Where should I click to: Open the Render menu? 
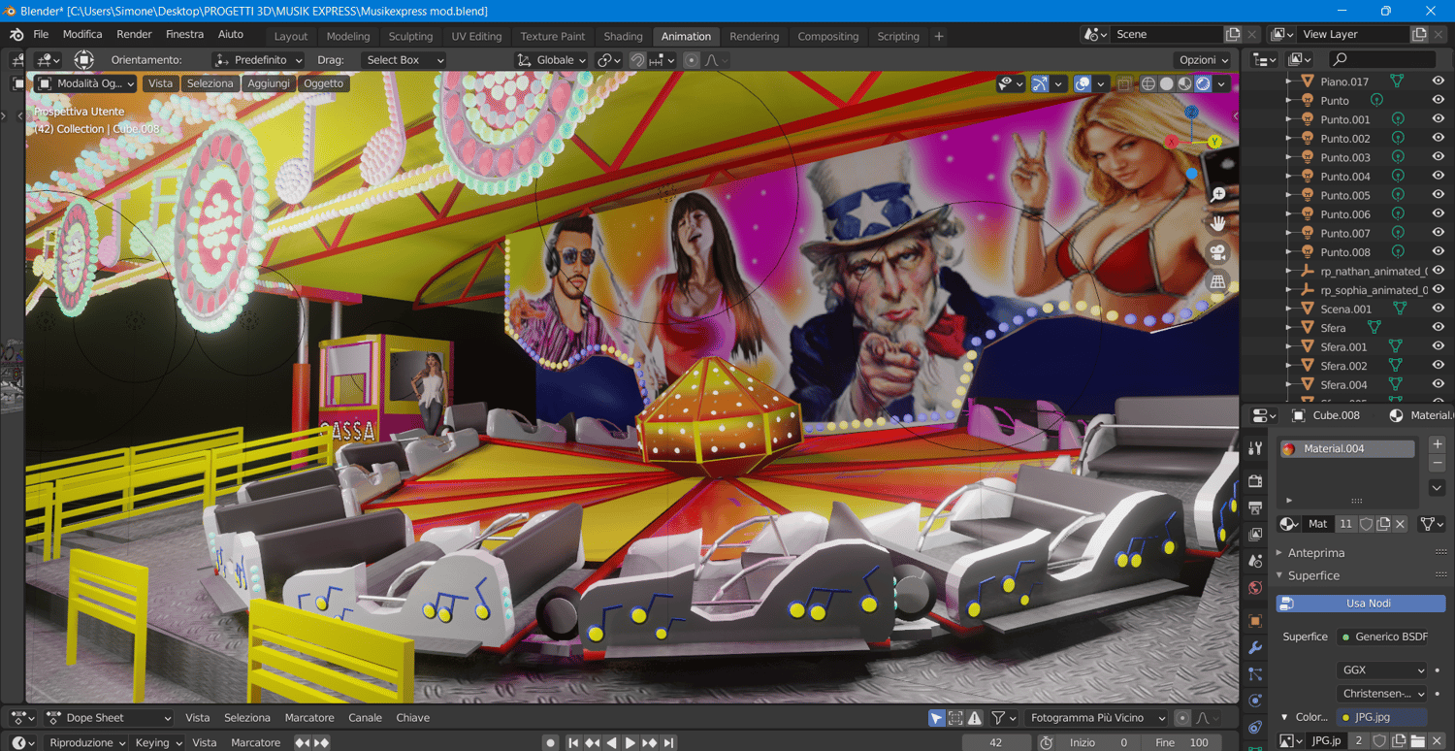pos(134,34)
